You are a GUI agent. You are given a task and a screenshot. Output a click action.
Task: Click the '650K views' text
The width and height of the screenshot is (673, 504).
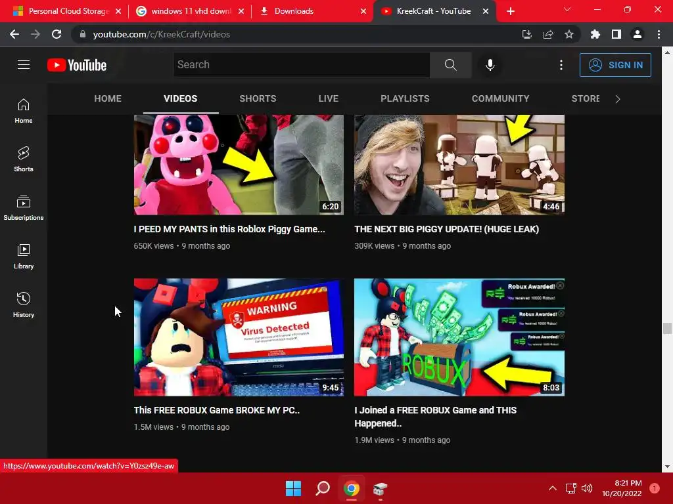154,246
